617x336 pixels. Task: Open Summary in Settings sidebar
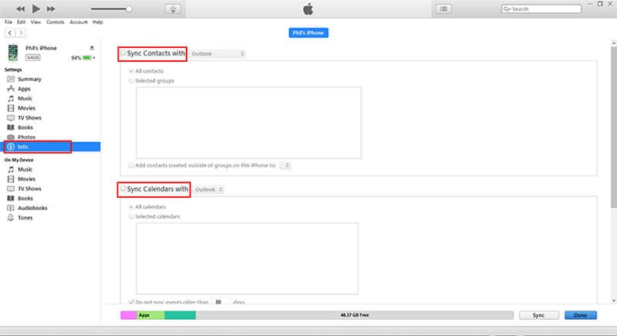pyautogui.click(x=29, y=80)
